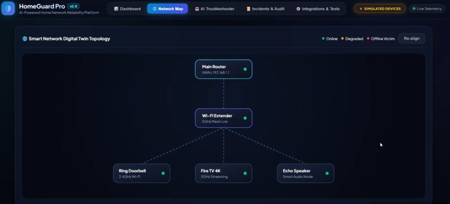Screen dimensions: 450x204
Task: Click the "Smart Audio Node" subtitle
Action: [x=298, y=177]
